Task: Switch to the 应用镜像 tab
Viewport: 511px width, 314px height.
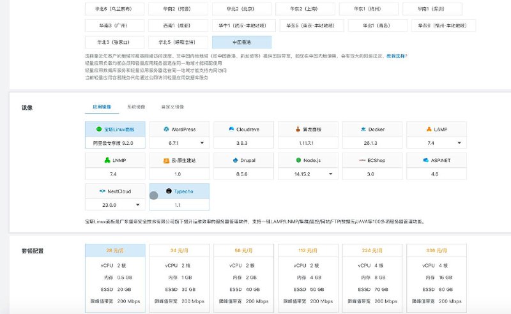Action: (102, 107)
